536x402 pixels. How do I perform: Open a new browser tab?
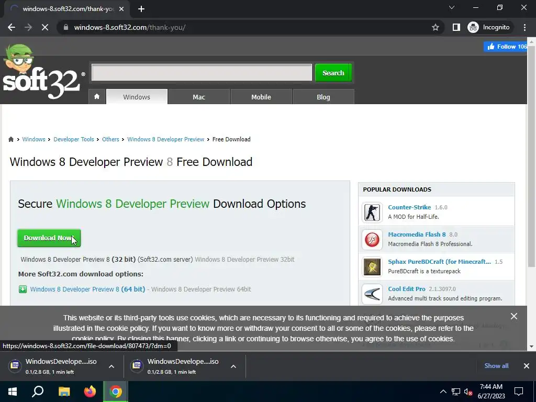(x=141, y=9)
